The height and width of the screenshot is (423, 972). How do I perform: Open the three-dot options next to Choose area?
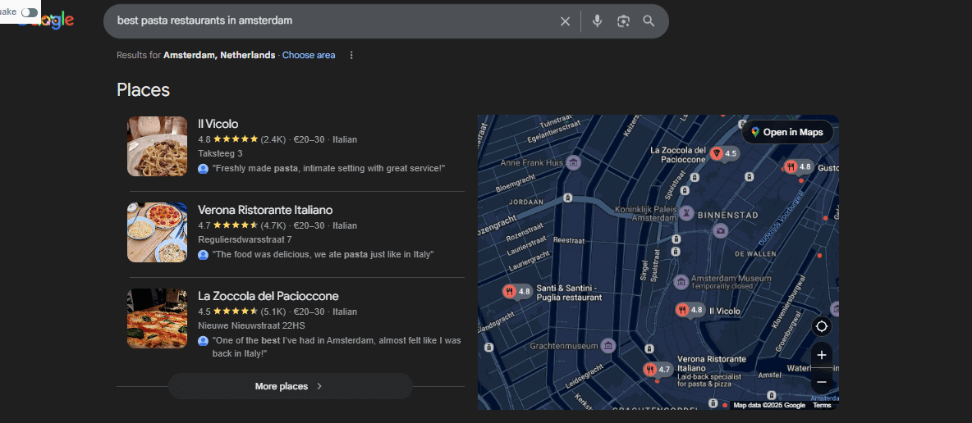[351, 55]
